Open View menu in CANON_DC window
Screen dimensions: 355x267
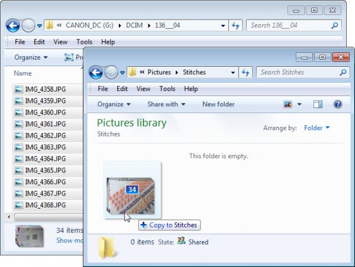click(60, 42)
